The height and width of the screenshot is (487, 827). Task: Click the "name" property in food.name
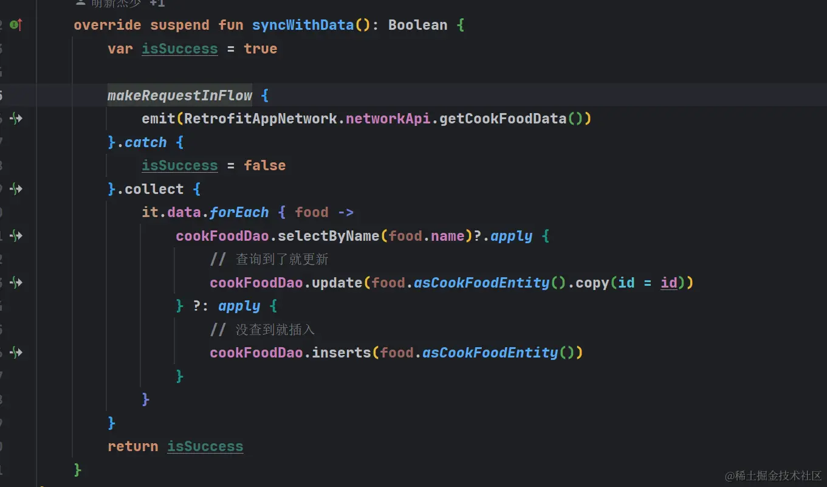[448, 236]
